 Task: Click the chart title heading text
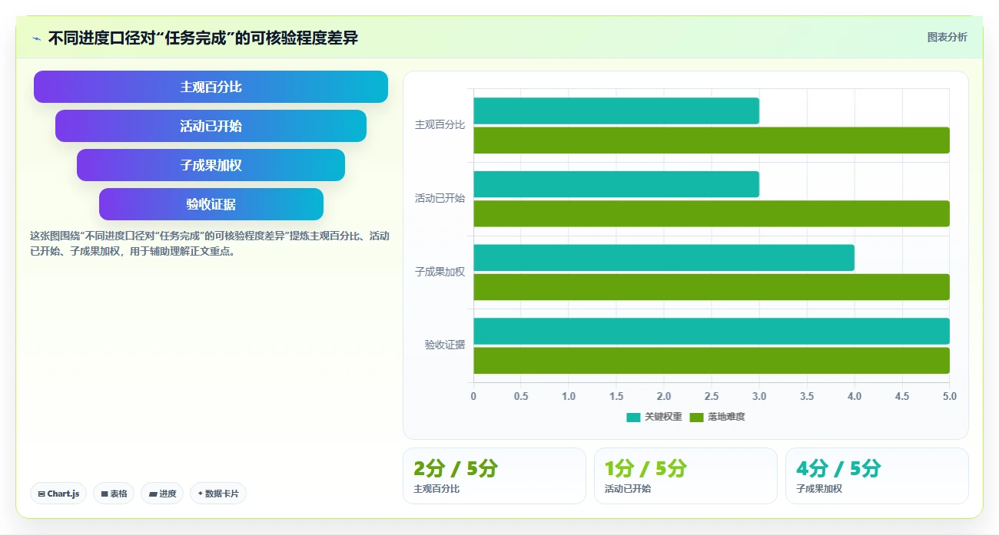tap(204, 38)
